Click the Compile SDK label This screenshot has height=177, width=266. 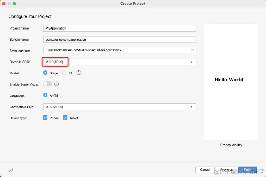pos(20,62)
